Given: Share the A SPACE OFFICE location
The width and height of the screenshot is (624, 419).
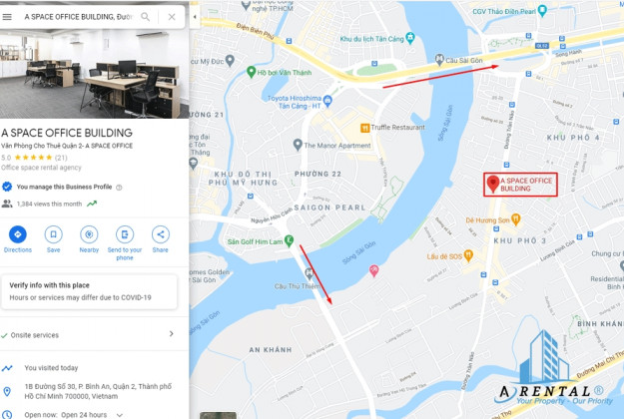Looking at the screenshot, I should [x=161, y=239].
